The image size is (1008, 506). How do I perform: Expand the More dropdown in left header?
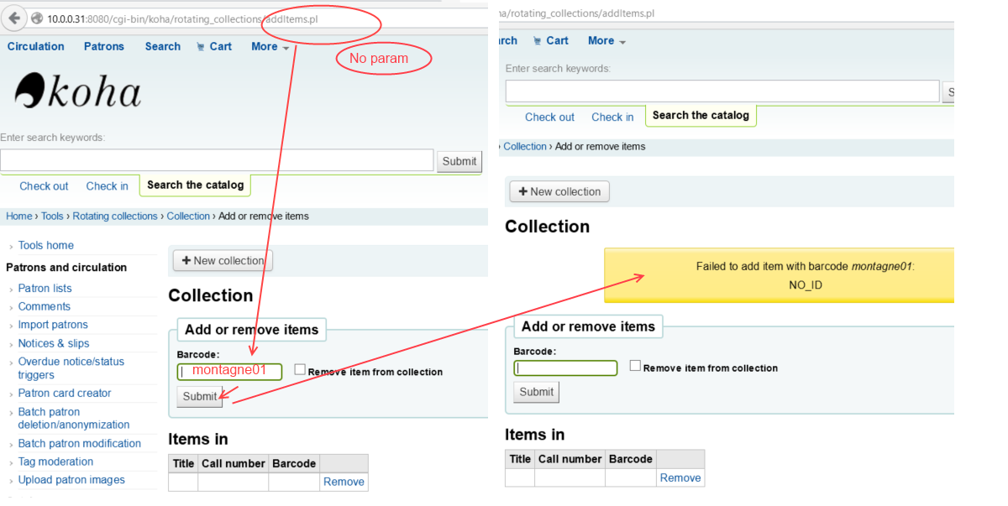click(x=270, y=47)
